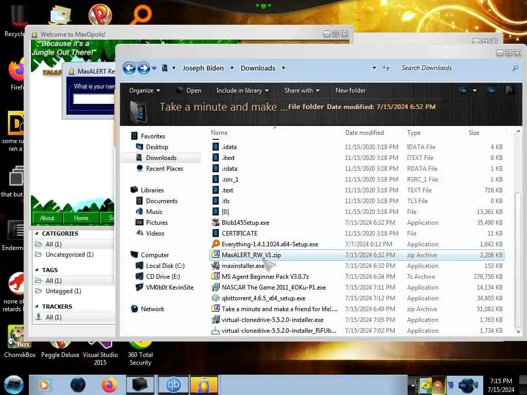
Task: Open Recent Places in Favorites
Action: (164, 169)
